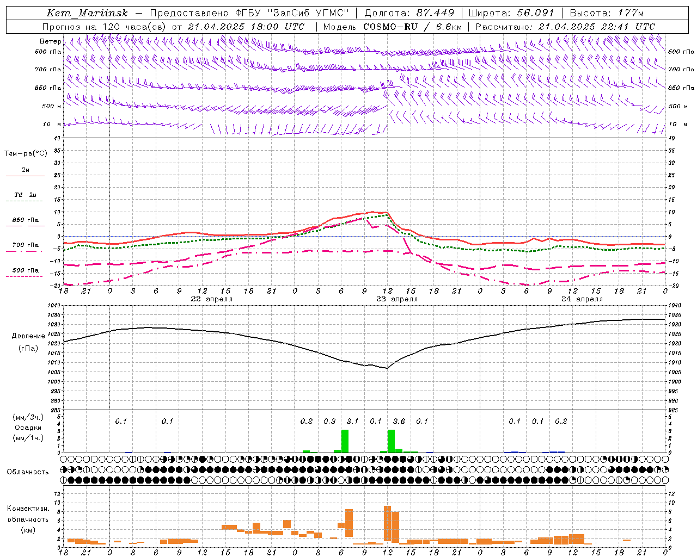Select the 'Долгота: 87.449' header field
Viewport: 697px width, 557px height.
click(409, 13)
